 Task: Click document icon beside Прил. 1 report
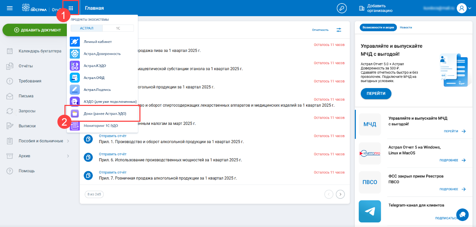click(x=88, y=139)
